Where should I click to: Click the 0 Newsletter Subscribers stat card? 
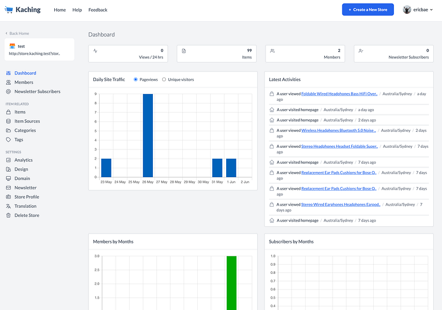(393, 54)
